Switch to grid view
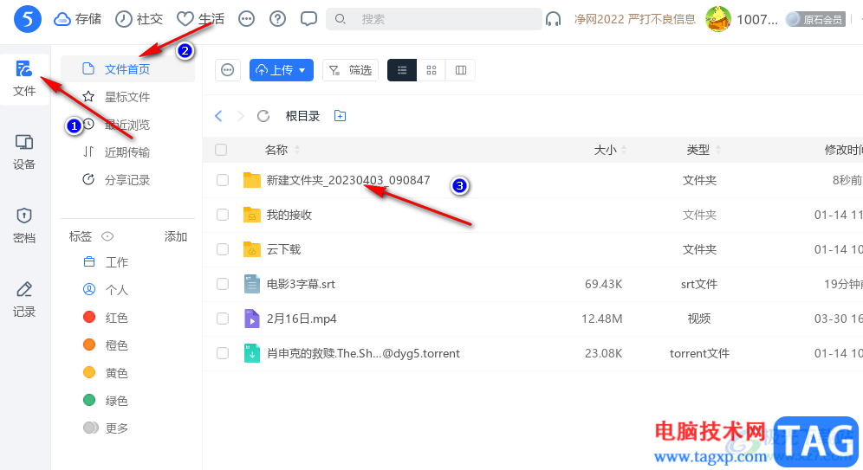The height and width of the screenshot is (470, 863). (431, 70)
